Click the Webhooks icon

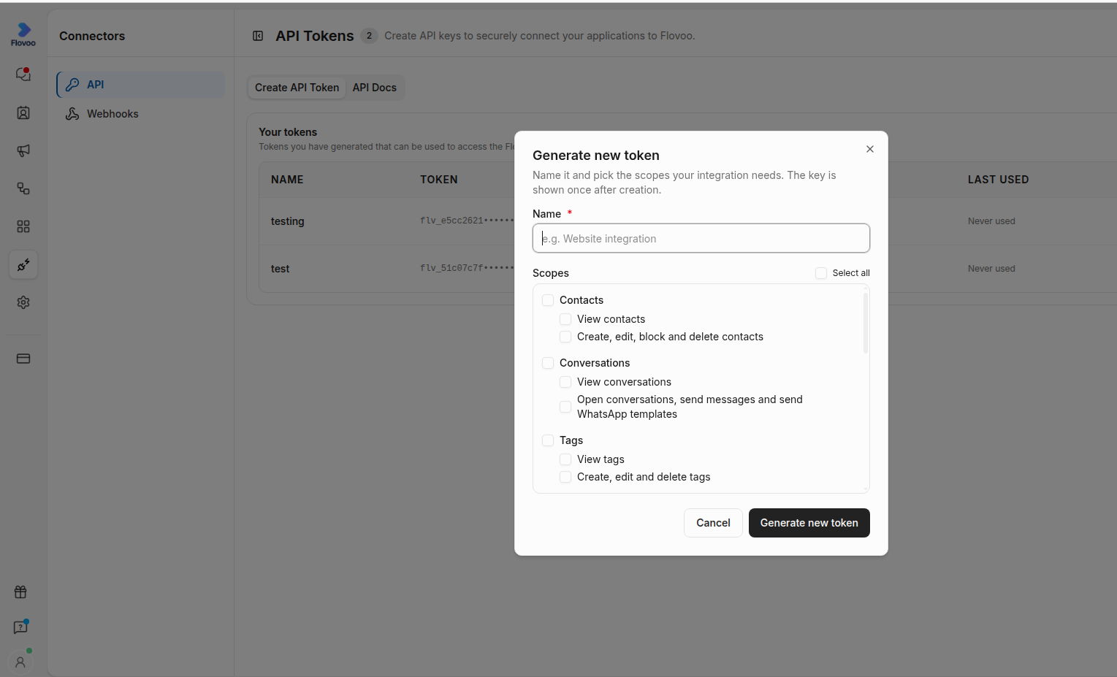pos(72,114)
